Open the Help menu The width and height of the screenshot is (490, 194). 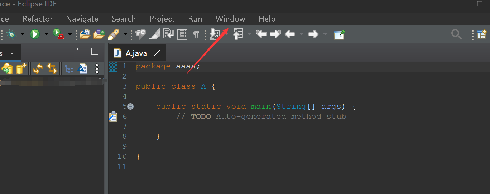pyautogui.click(x=267, y=19)
